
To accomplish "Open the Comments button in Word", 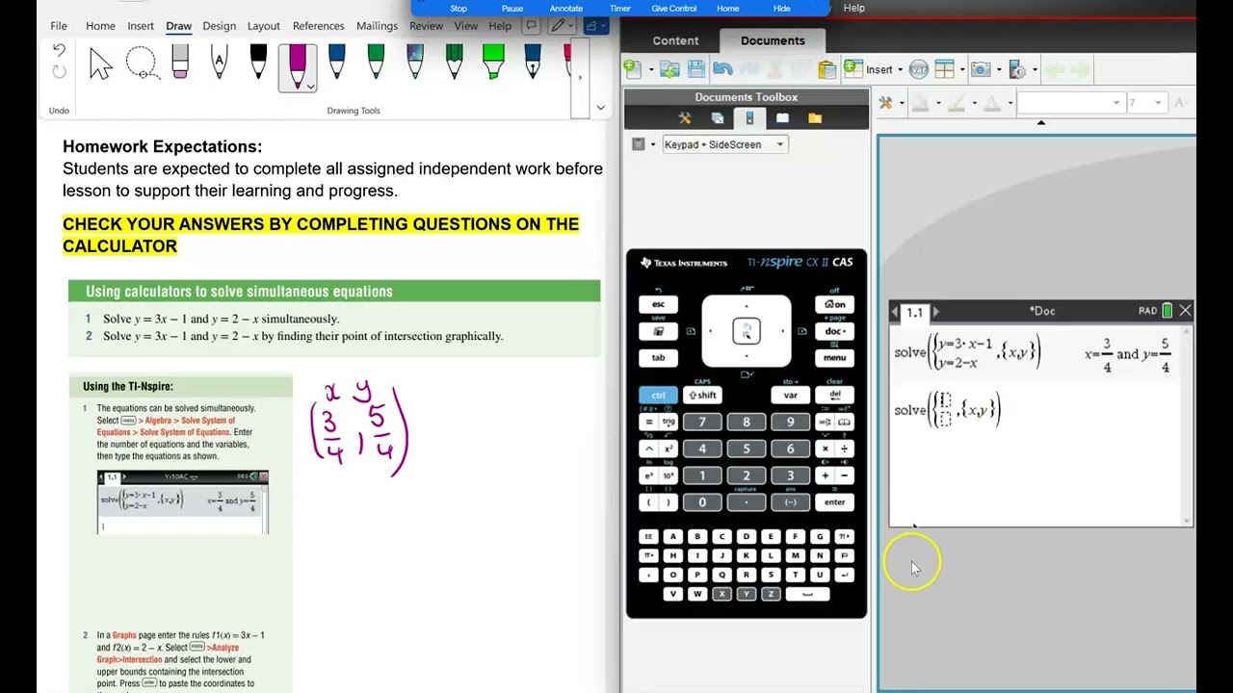I will (x=531, y=26).
